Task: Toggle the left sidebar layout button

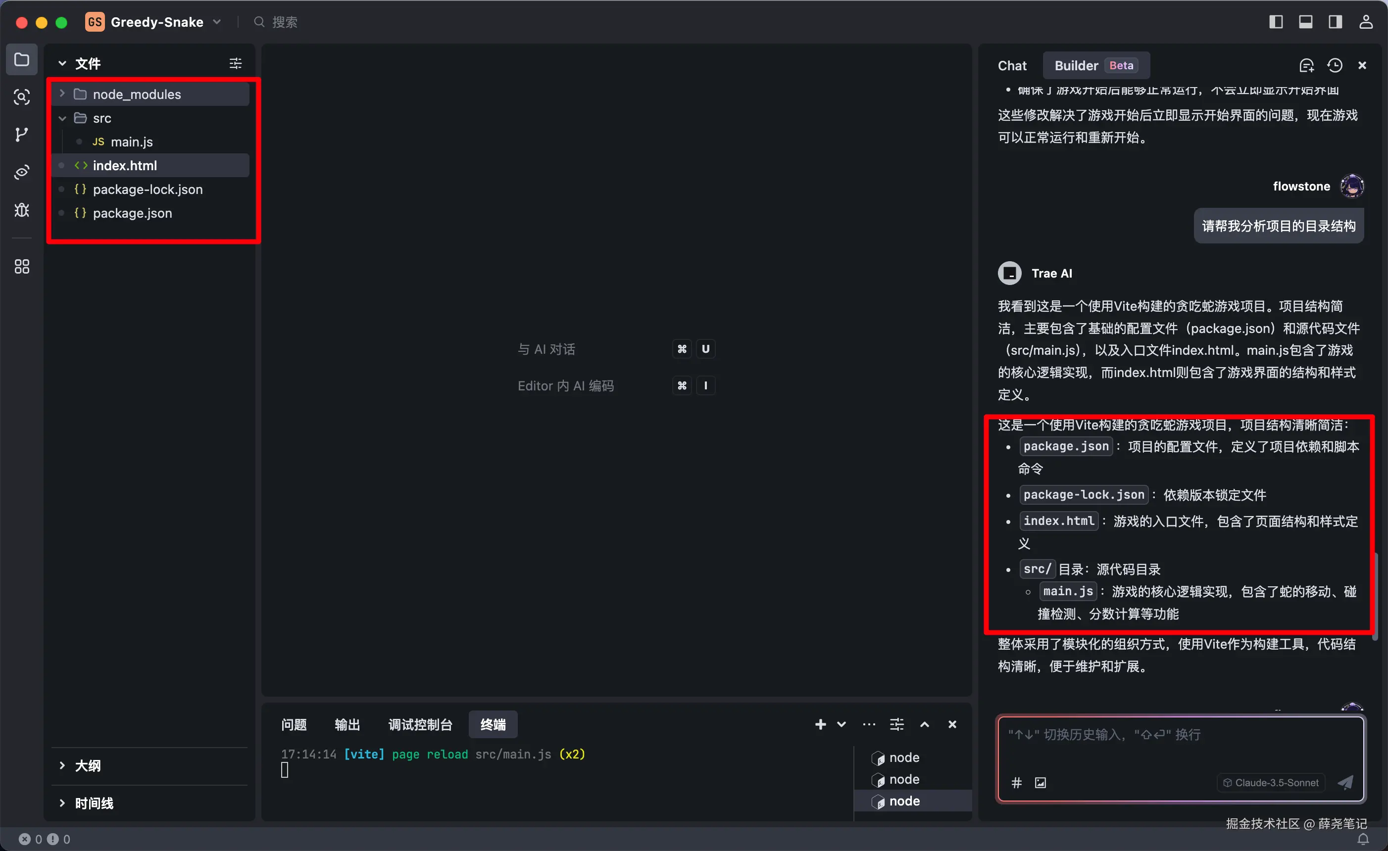Action: (x=1276, y=22)
